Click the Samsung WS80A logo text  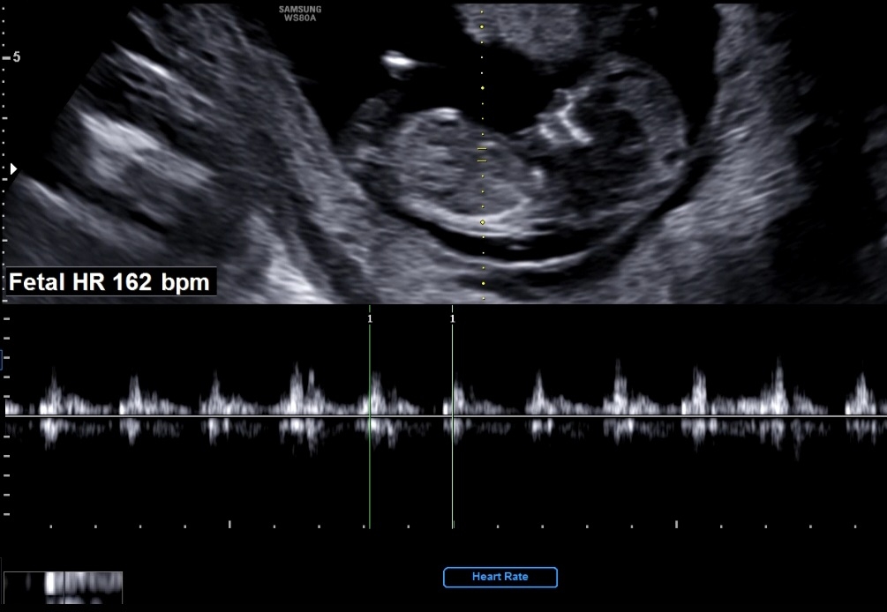click(x=299, y=14)
